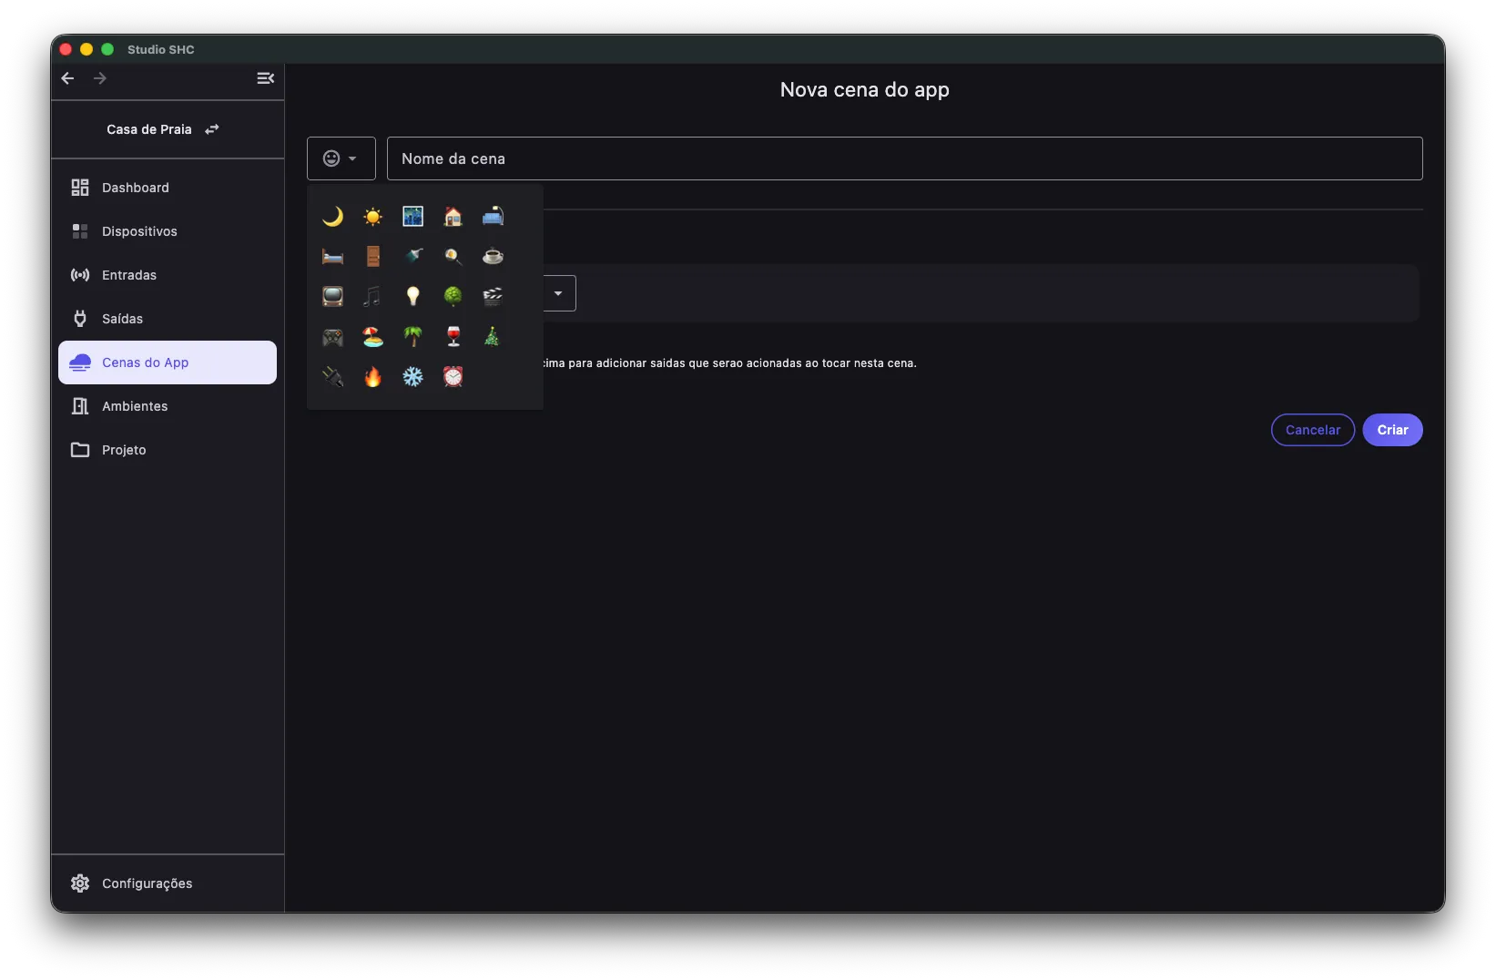The width and height of the screenshot is (1496, 980).
Task: Choose the snowflake emoji
Action: click(x=412, y=377)
